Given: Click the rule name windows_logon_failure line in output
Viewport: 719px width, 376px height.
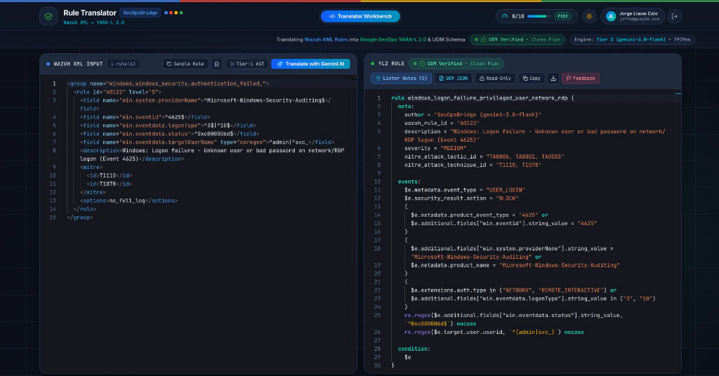Looking at the screenshot, I should [x=482, y=98].
